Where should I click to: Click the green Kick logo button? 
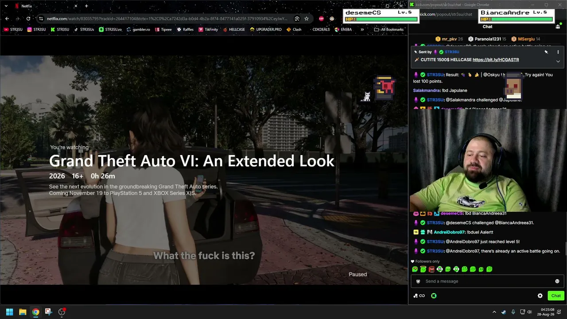pyautogui.click(x=434, y=296)
